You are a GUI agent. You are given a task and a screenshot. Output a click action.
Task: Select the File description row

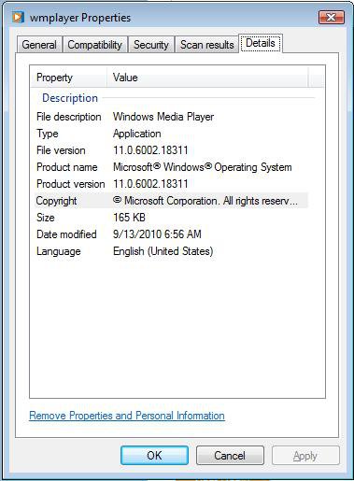coord(171,117)
